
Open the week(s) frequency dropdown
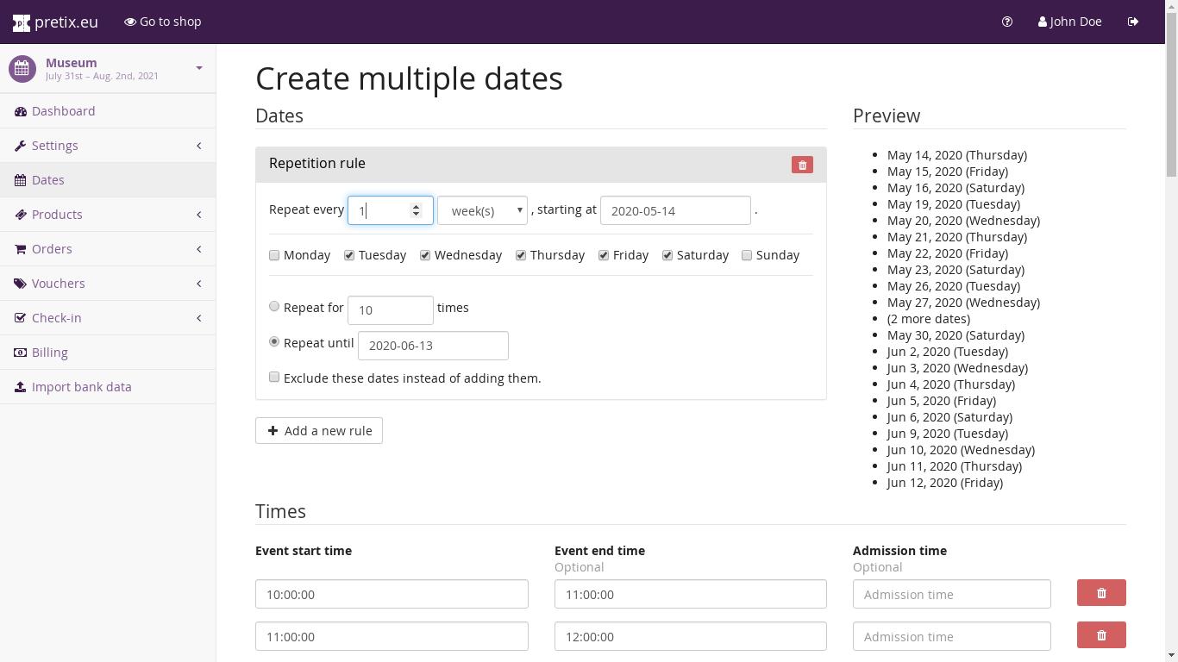(x=482, y=211)
